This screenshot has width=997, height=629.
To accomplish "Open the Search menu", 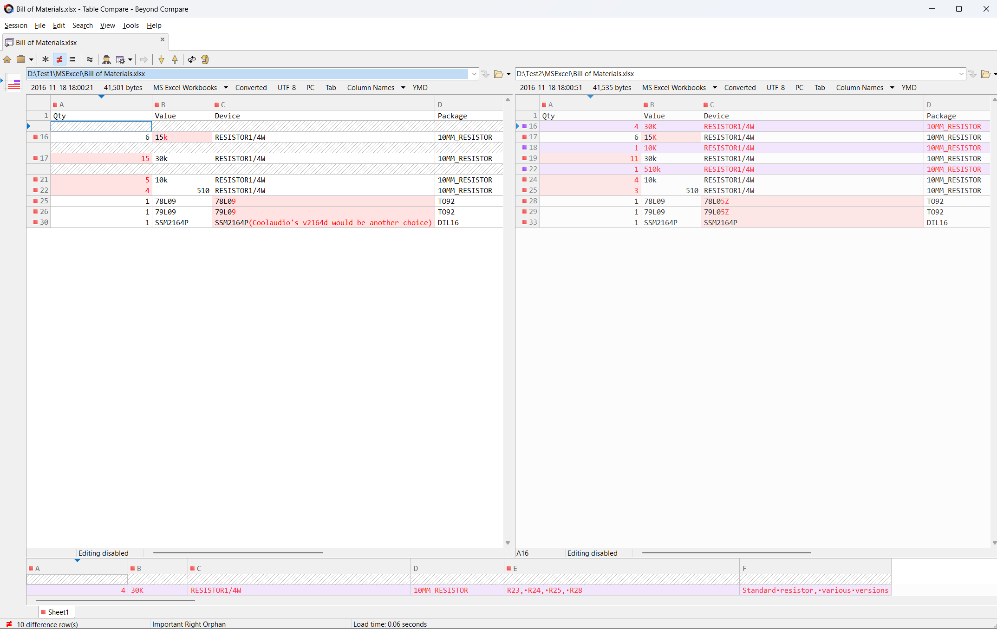I will pyautogui.click(x=83, y=26).
